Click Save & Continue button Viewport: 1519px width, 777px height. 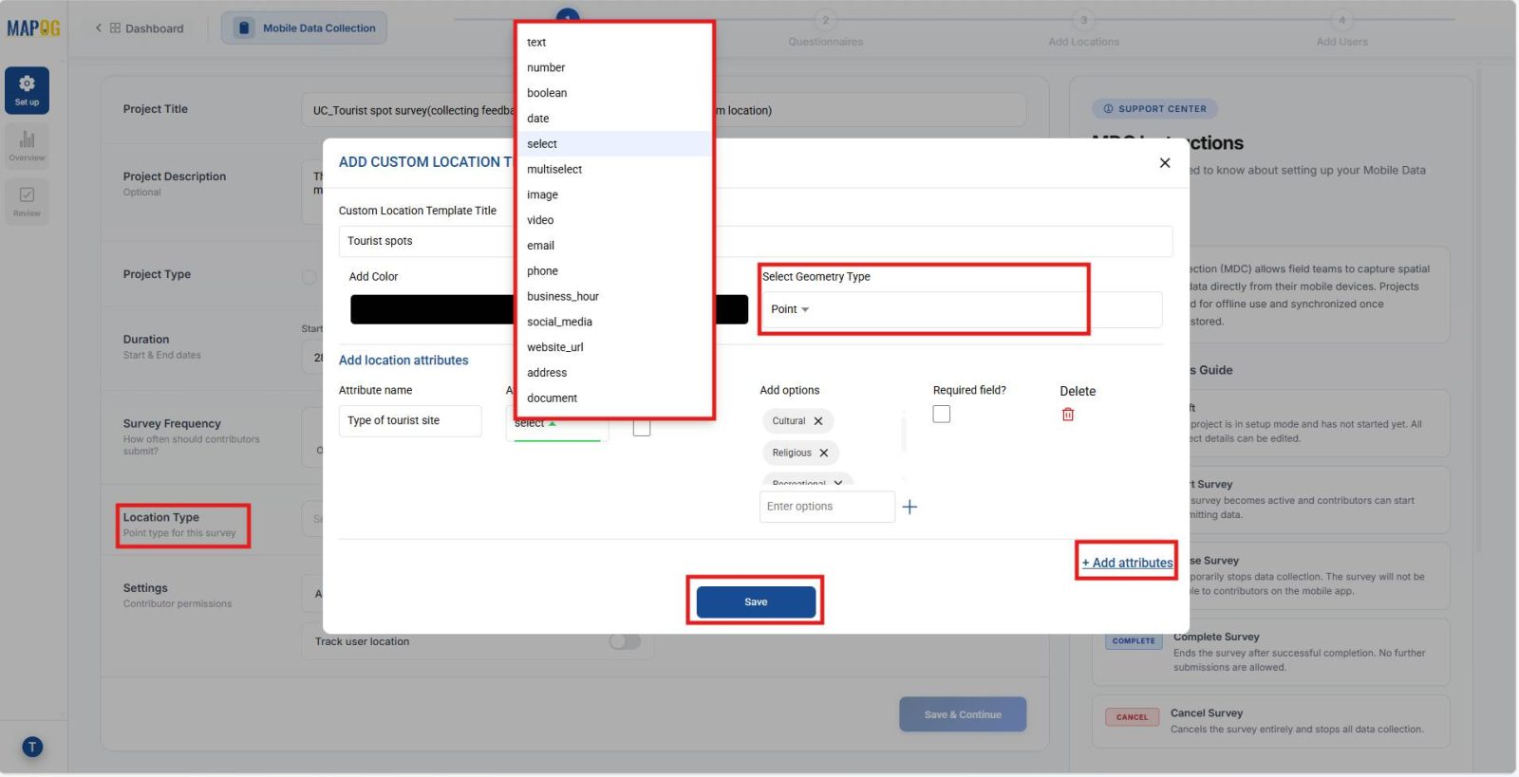pos(963,714)
